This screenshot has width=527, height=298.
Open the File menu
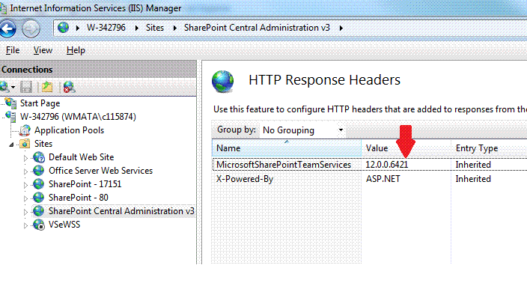coord(13,50)
